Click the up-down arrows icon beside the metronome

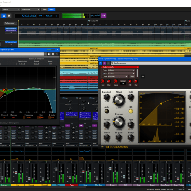click(x=9, y=16)
